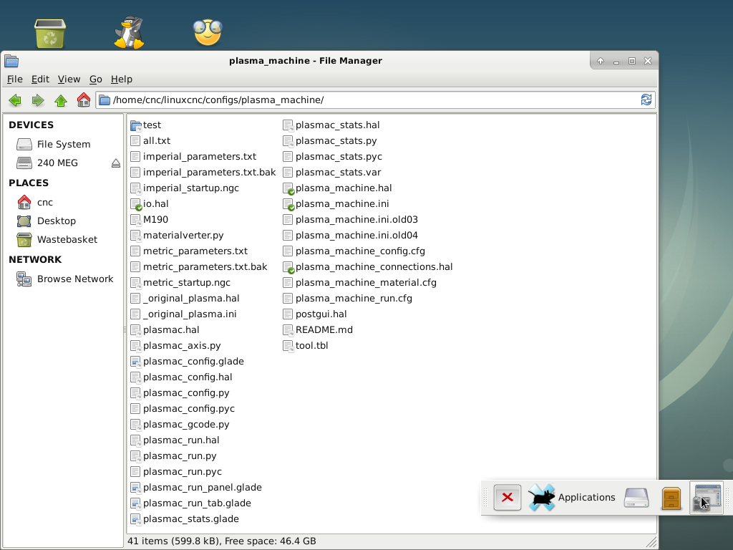
Task: Select plasmac_stats.glade
Action: tap(190, 519)
